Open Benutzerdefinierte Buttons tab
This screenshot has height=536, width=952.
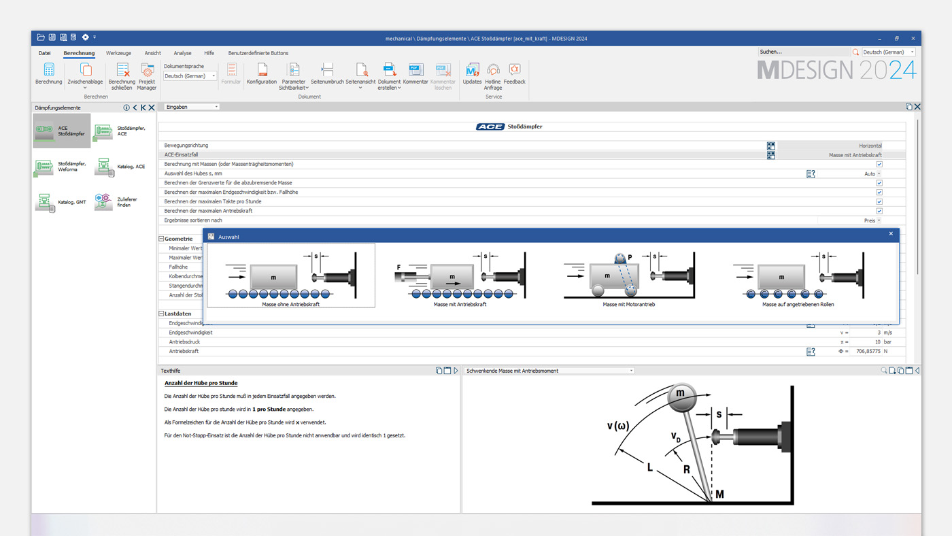[258, 53]
